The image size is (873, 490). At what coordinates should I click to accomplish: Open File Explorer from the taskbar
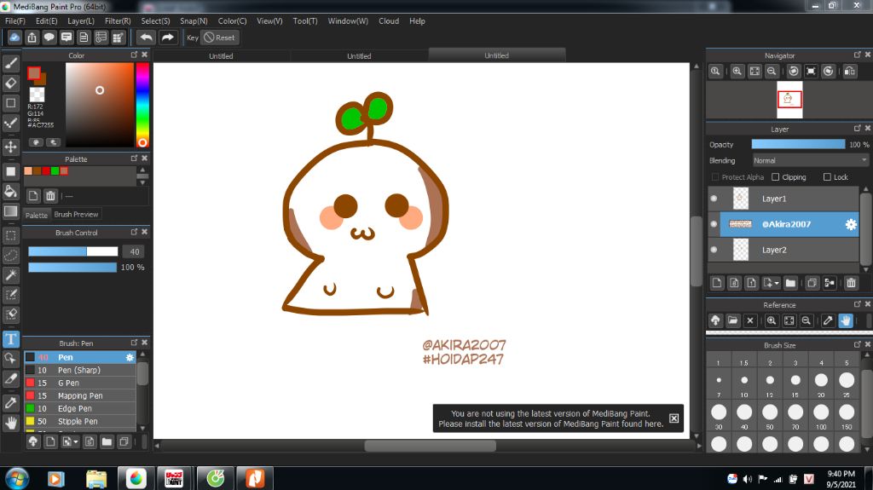coord(96,479)
